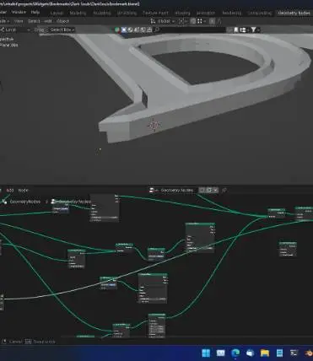Open the Geometry Nodes workspace tab
This screenshot has height=361, width=313.
(294, 13)
